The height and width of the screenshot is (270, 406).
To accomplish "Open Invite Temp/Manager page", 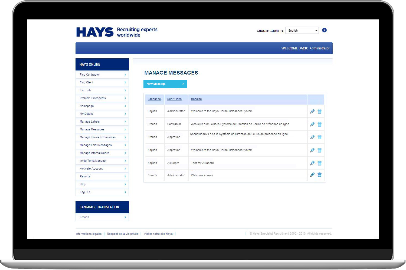I will tap(102, 161).
